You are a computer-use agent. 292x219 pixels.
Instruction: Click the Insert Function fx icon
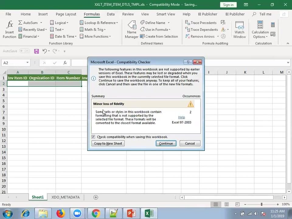pos(10,24)
